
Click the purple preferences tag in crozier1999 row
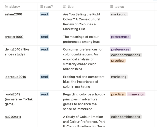pyautogui.click(x=120, y=37)
